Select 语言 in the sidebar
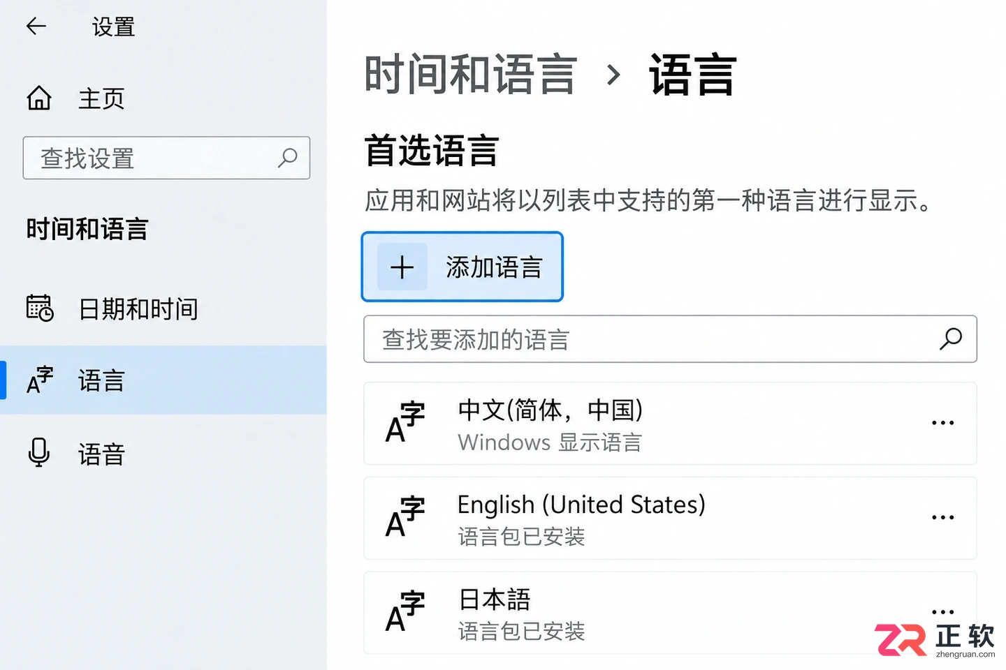This screenshot has width=1006, height=670. click(163, 380)
